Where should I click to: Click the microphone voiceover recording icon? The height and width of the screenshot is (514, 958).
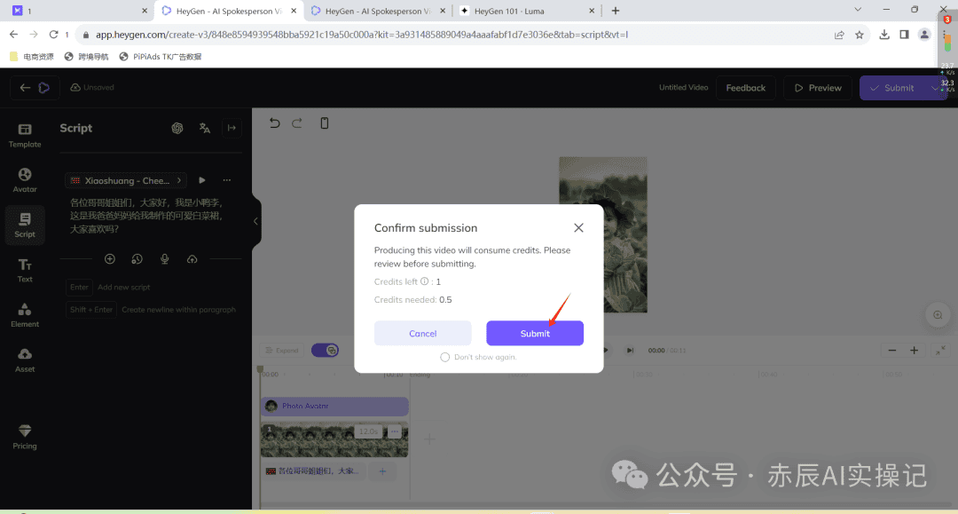(x=164, y=258)
